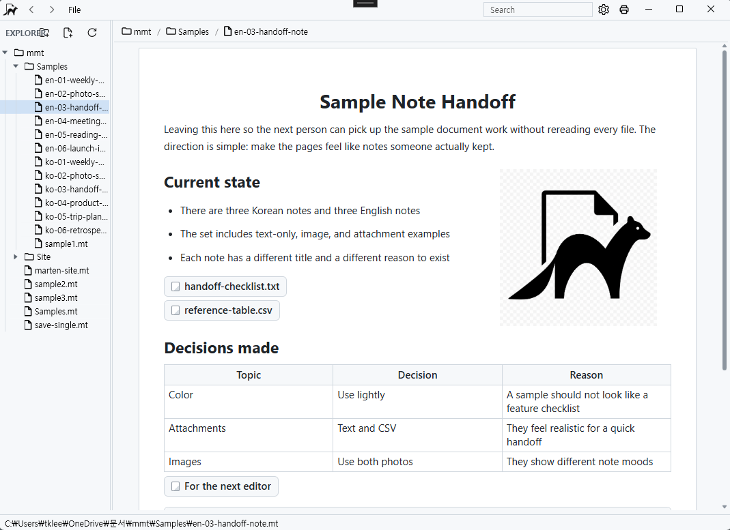This screenshot has width=730, height=530.
Task: Open marten-site.mt in tree
Action: 57,270
